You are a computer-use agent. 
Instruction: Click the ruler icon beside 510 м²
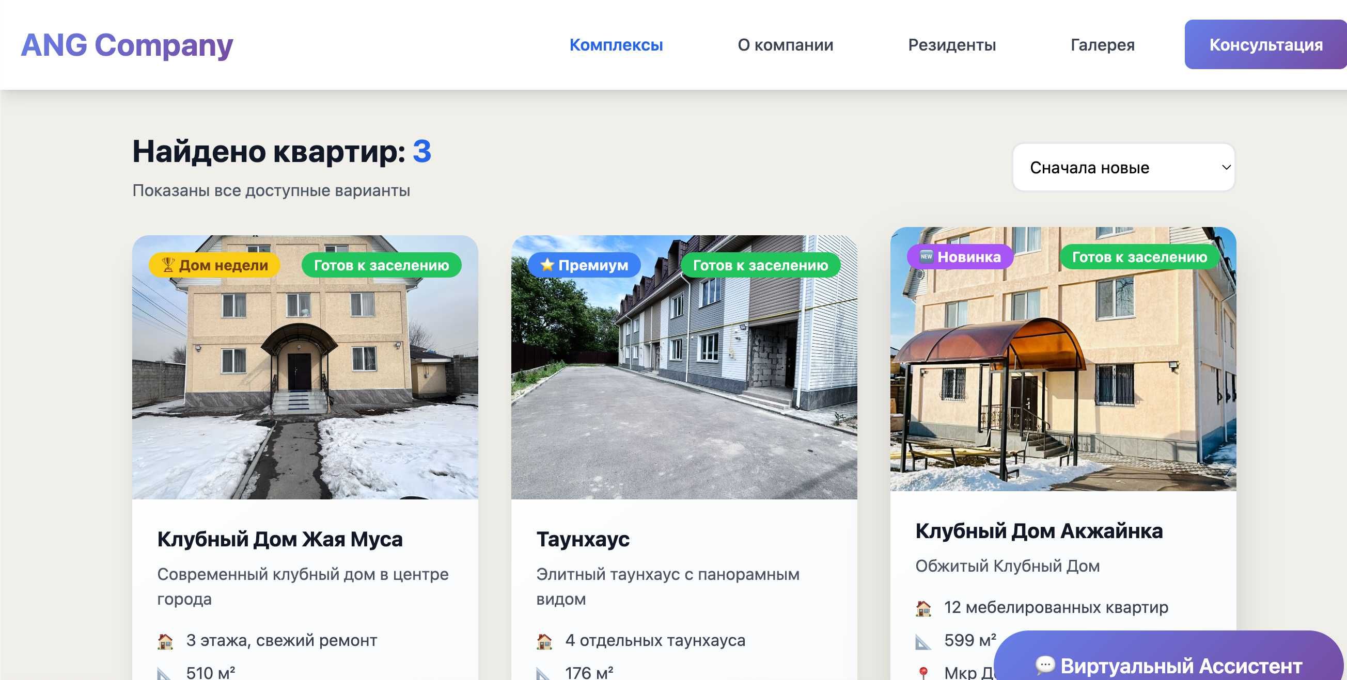pyautogui.click(x=165, y=674)
